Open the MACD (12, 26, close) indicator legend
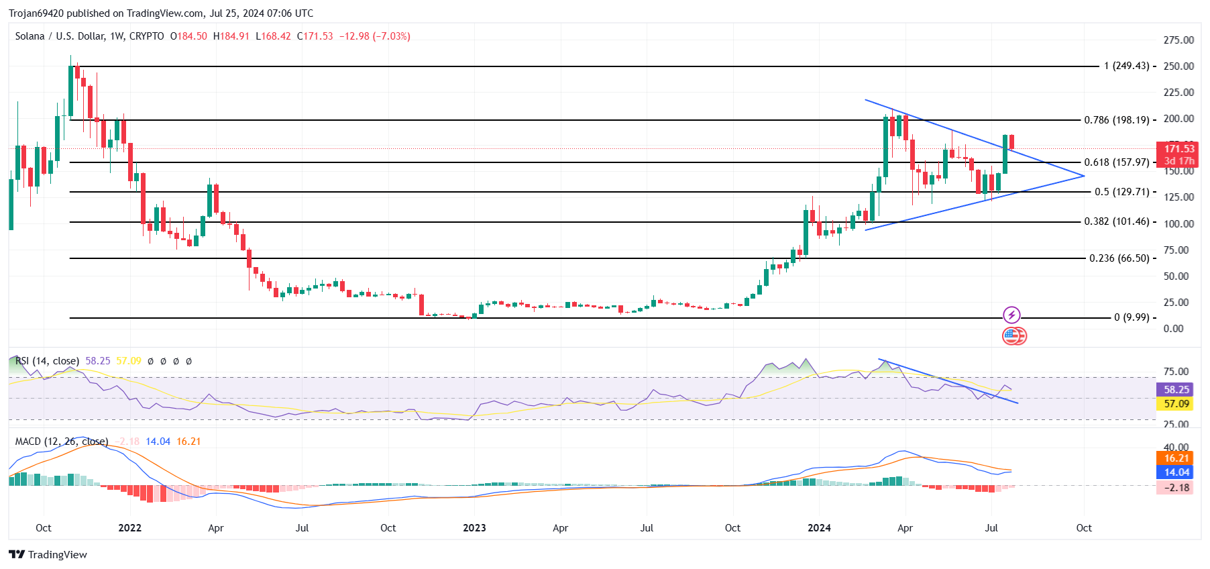This screenshot has width=1210, height=569. click(x=62, y=442)
